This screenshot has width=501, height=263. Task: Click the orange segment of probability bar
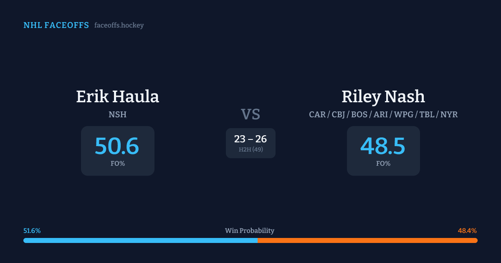[367, 240]
